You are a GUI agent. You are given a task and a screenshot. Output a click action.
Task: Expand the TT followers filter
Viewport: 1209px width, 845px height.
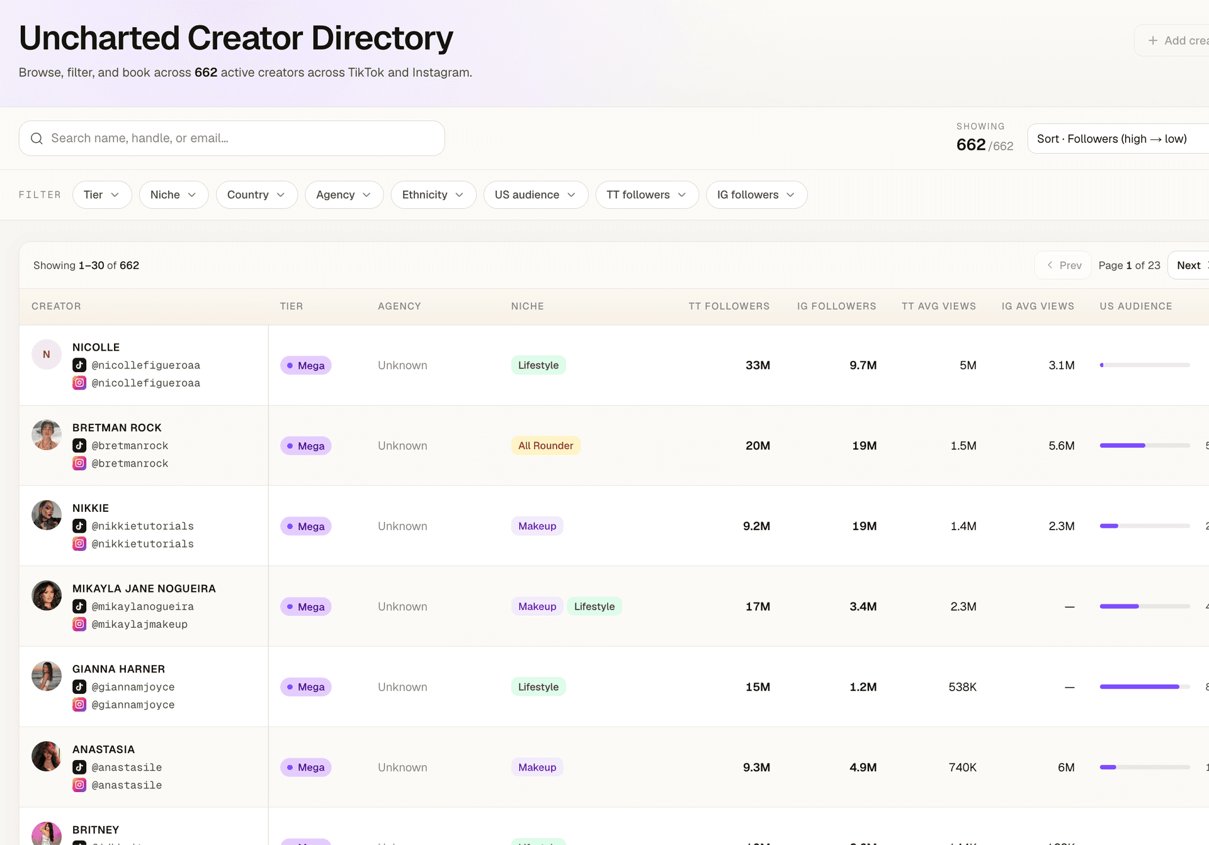point(647,195)
